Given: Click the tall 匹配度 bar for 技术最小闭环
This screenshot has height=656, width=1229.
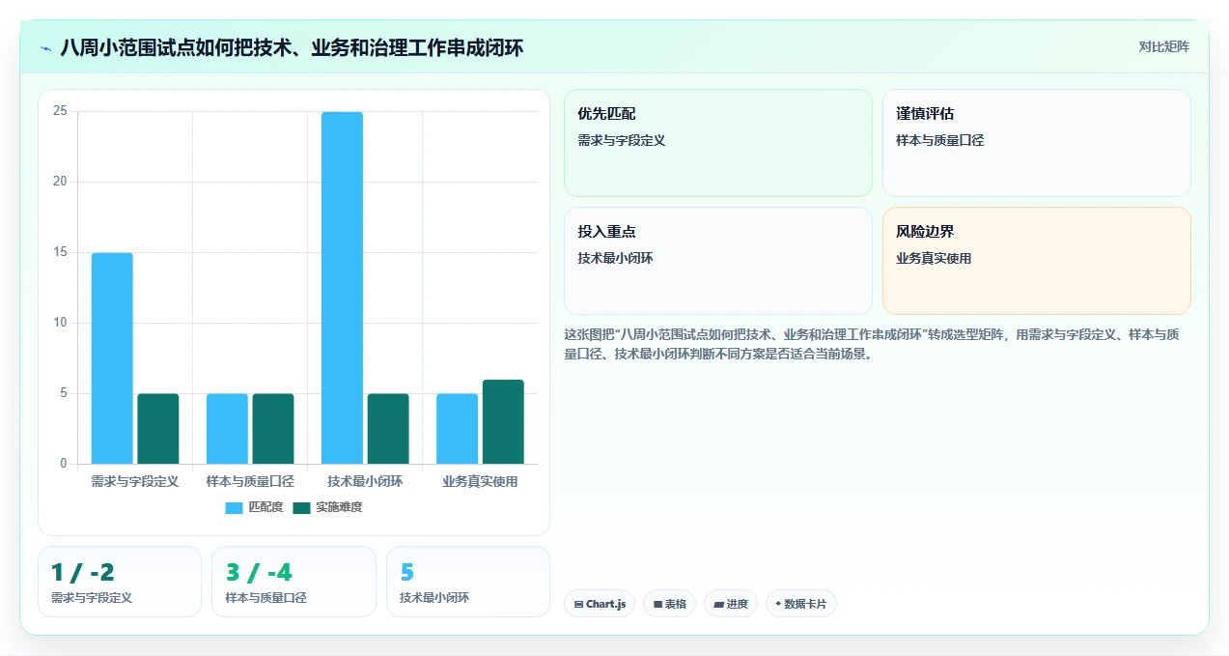Looking at the screenshot, I should (342, 288).
